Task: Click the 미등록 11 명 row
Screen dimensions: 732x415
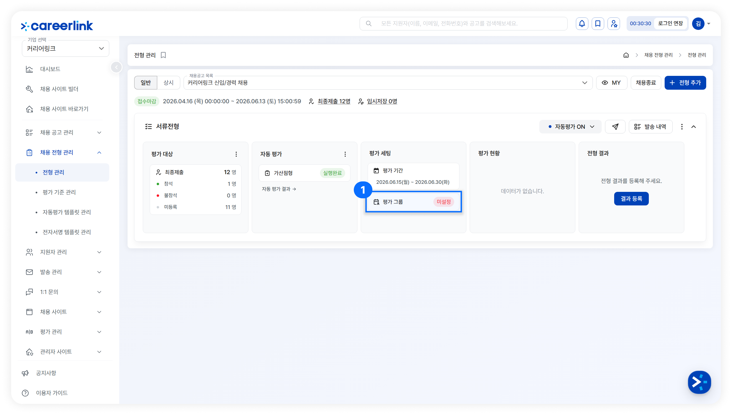Action: pos(196,207)
